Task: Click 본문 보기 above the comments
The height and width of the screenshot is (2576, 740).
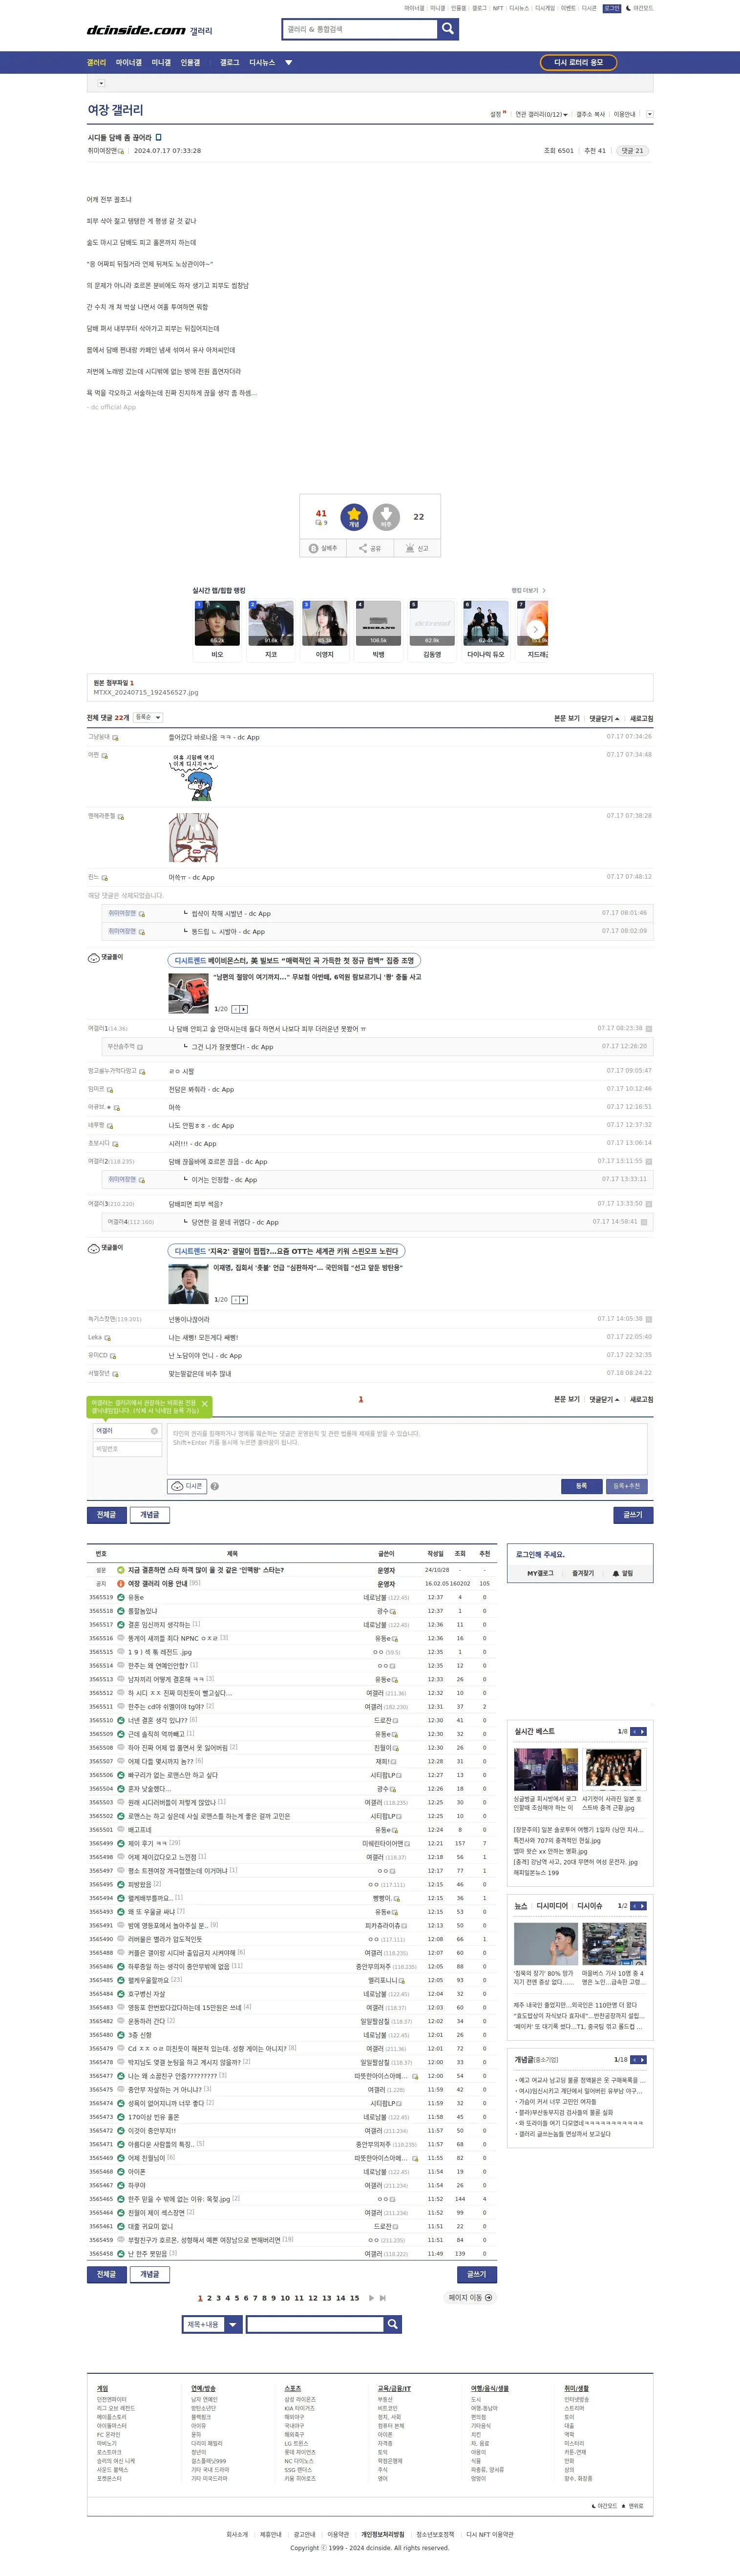Action: click(x=567, y=718)
